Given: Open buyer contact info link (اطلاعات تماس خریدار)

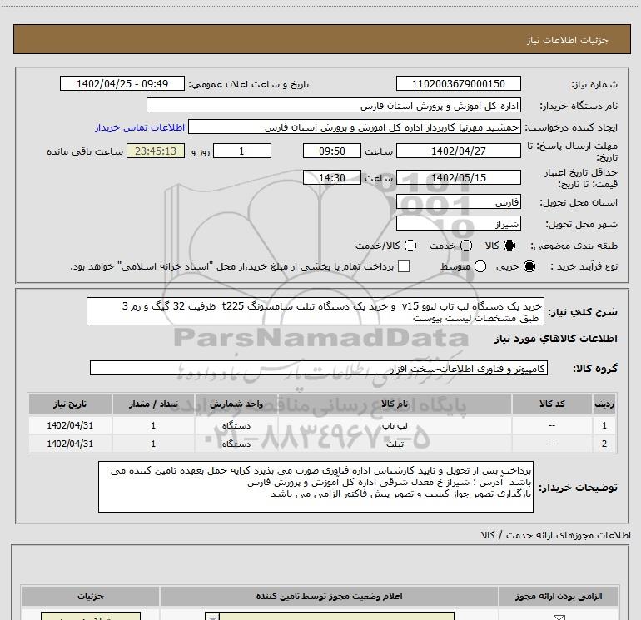Looking at the screenshot, I should click(140, 127).
